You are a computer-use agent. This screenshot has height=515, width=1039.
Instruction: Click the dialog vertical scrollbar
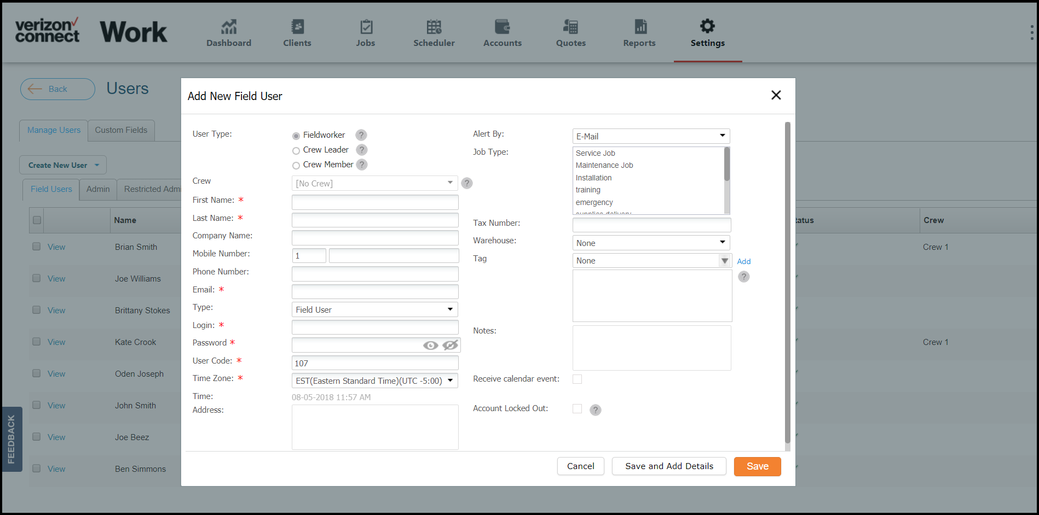(x=788, y=282)
